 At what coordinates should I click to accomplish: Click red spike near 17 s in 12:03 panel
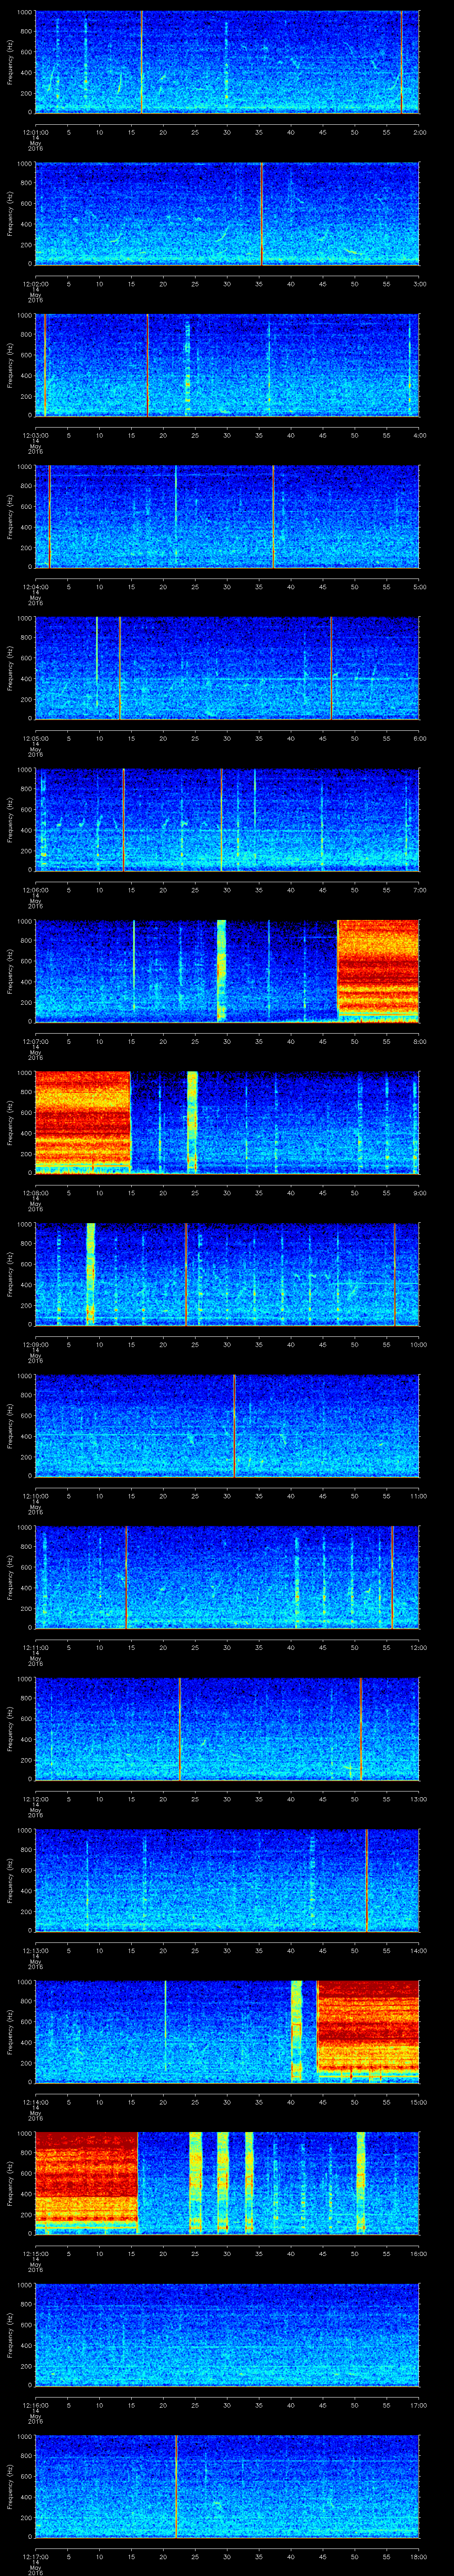(148, 365)
